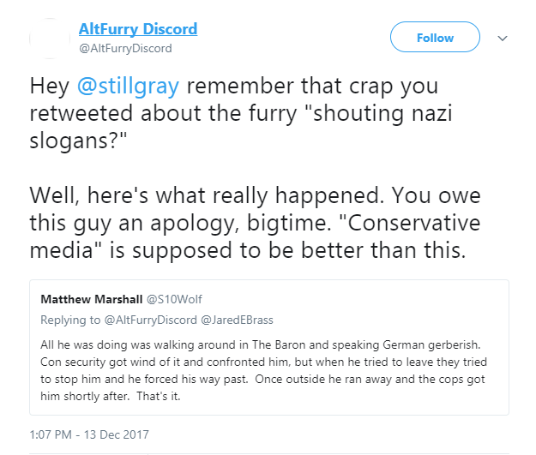Image resolution: width=536 pixels, height=455 pixels.
Task: Click the 'Well, here's what really happened' paragraph
Action: 255,223
